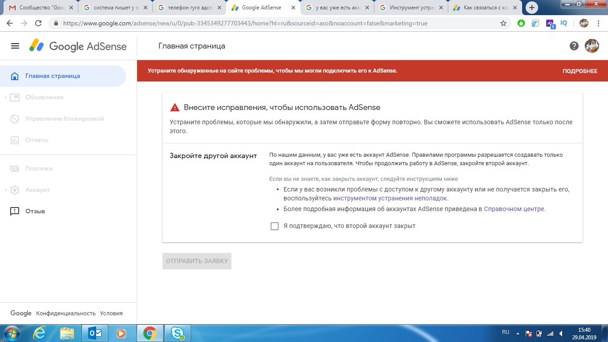Viewport: 608px width, 342px height.
Task: Launch Internet Explorer from the taskbar
Action: point(40,333)
